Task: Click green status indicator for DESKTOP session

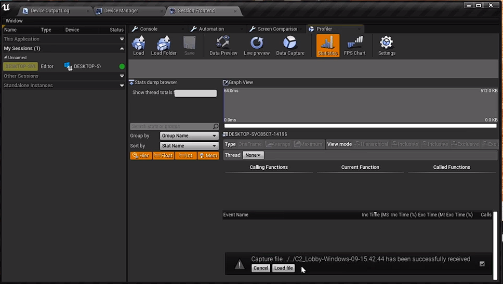Action: tap(122, 66)
